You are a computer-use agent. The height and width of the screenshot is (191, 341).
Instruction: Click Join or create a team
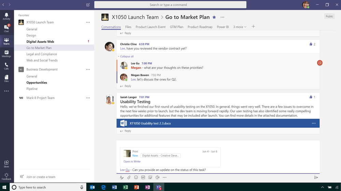coord(41,177)
